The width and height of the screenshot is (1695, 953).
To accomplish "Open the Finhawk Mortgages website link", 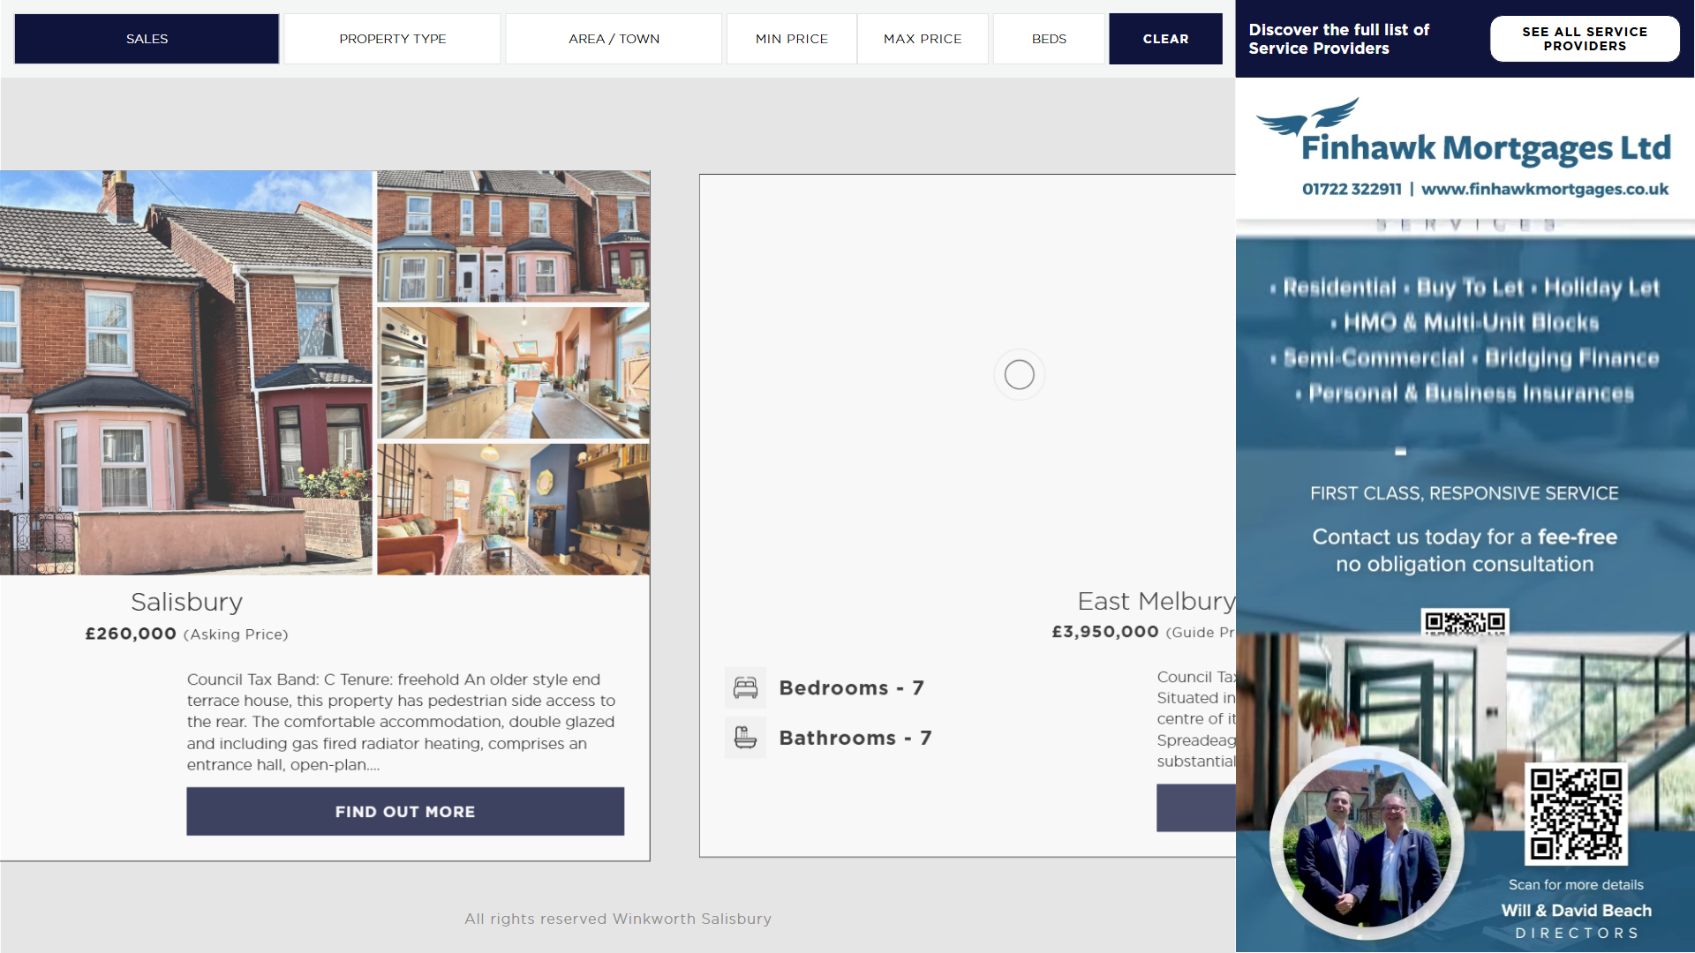I will [1544, 189].
